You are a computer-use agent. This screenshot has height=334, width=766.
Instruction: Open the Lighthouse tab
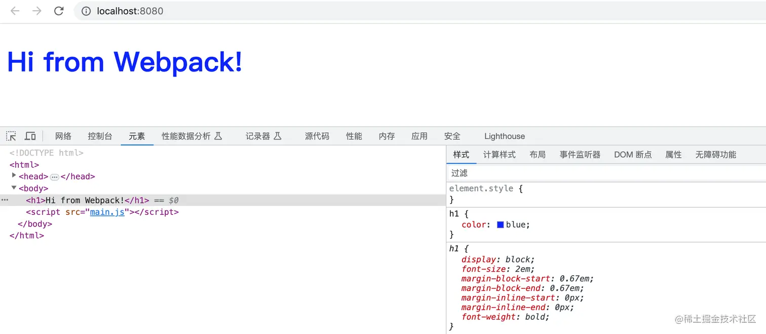(x=505, y=136)
